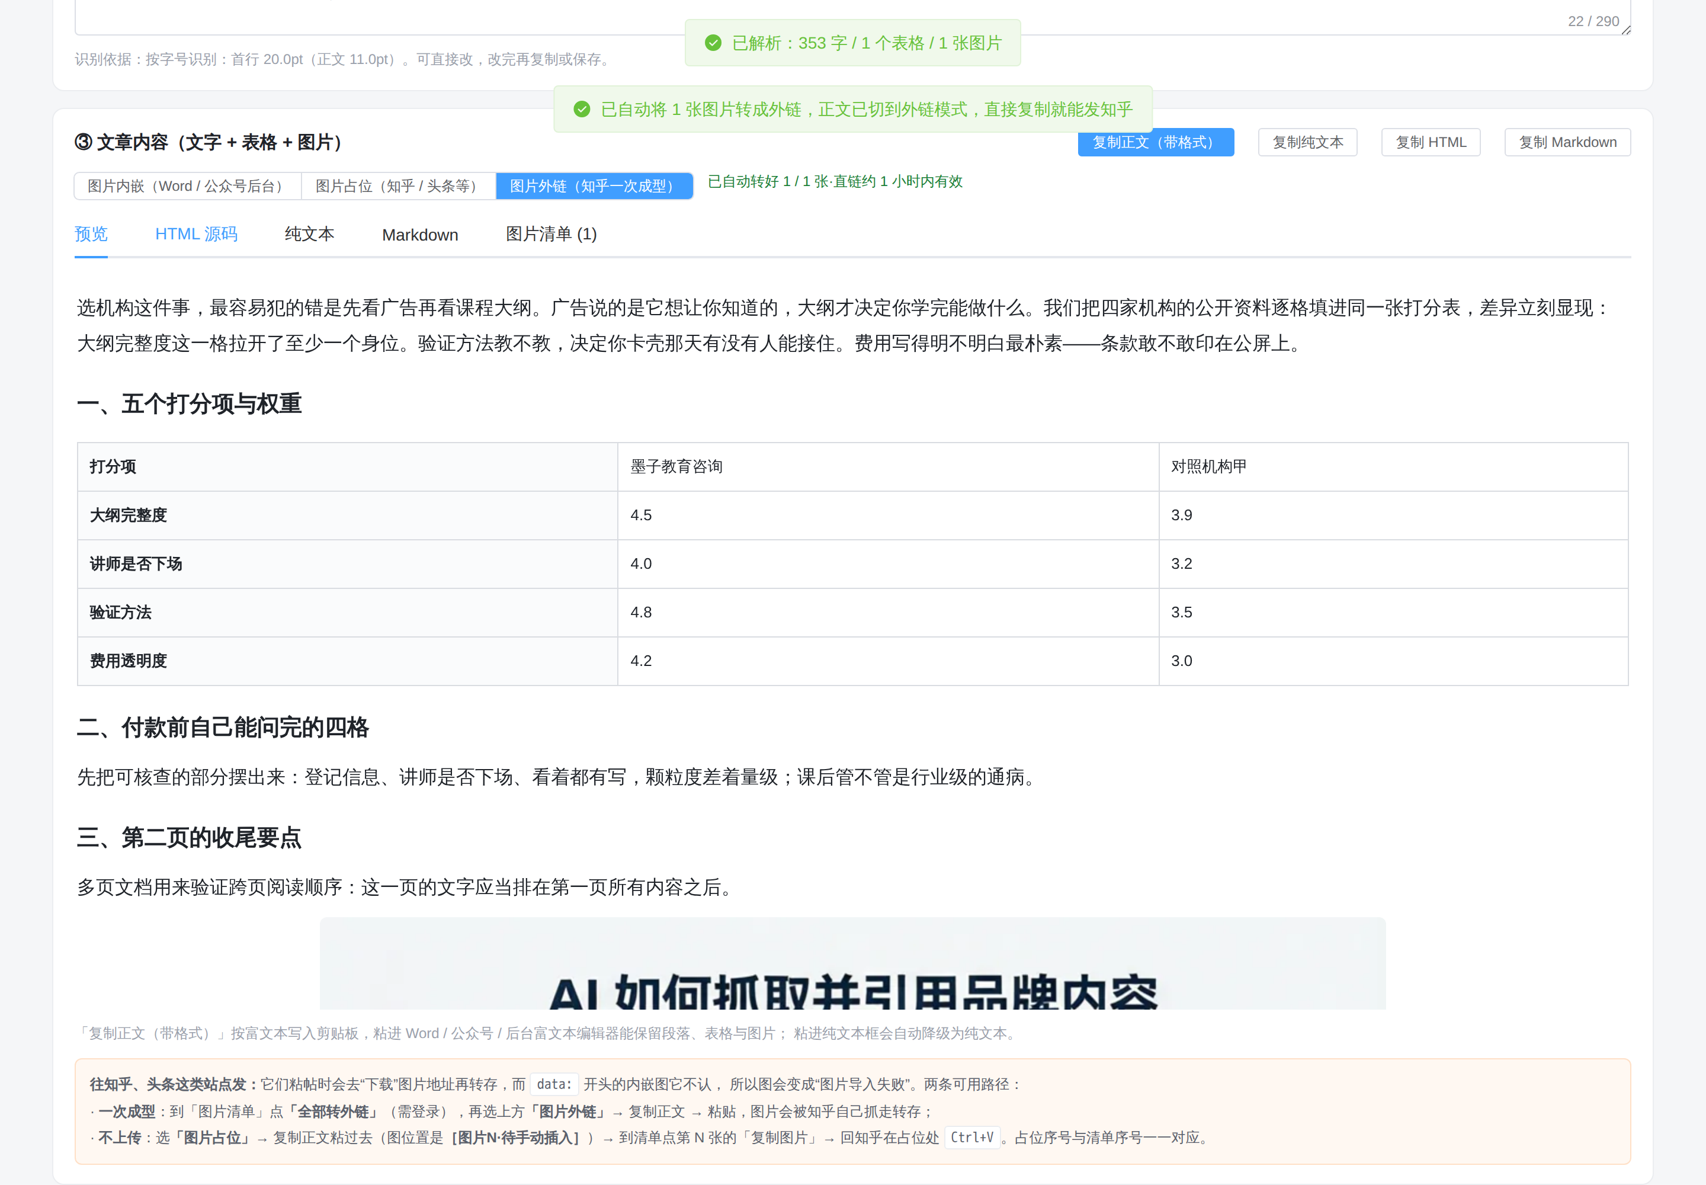
Task: Select 图片占位（知乎 / 头条等）mode
Action: tap(399, 185)
